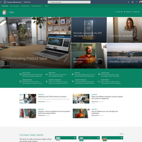The image size is (142, 142).
Task: Click the Share site button
Action: [136, 12]
